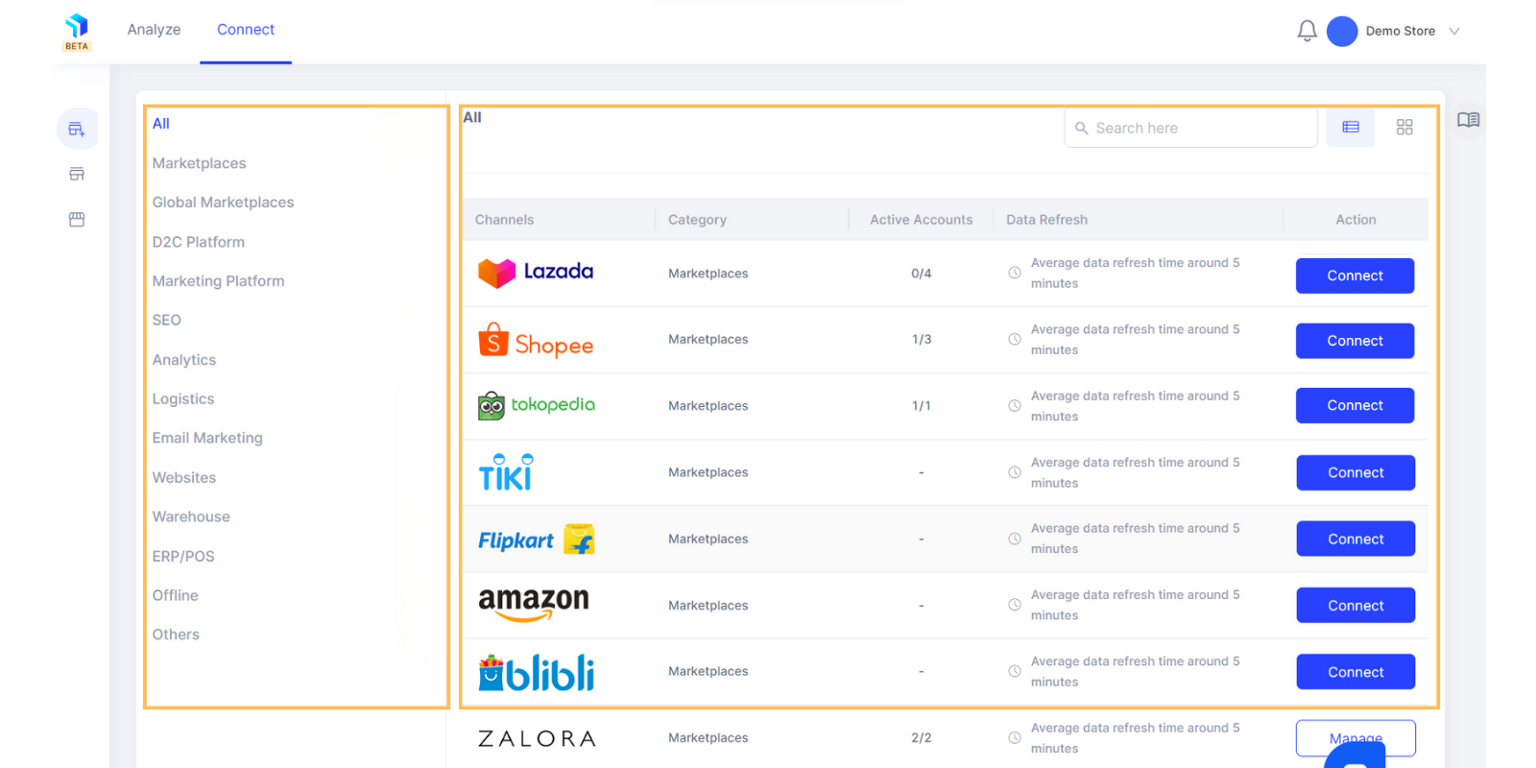Open the store sidebar icon
The height and width of the screenshot is (768, 1536).
point(77,174)
